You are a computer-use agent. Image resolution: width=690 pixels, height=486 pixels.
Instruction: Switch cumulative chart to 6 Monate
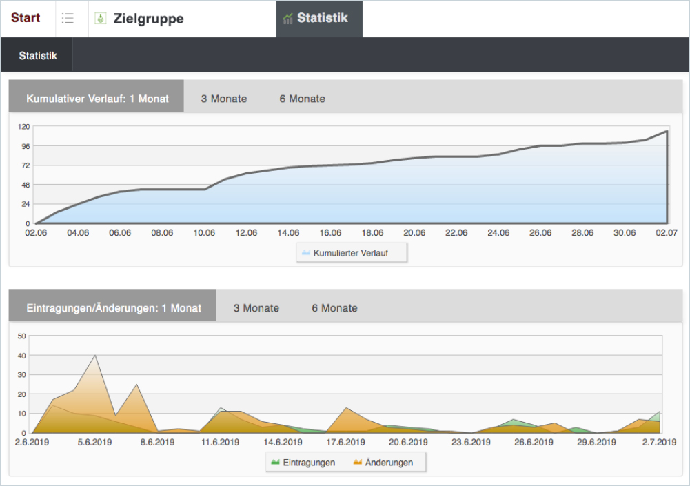tap(302, 99)
